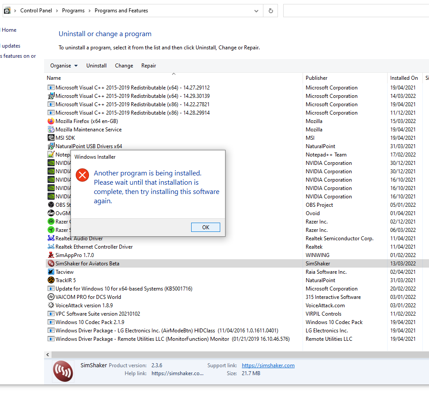Select Visual C++ x64 14.27.29112 entry
The width and height of the screenshot is (429, 410).
click(133, 88)
